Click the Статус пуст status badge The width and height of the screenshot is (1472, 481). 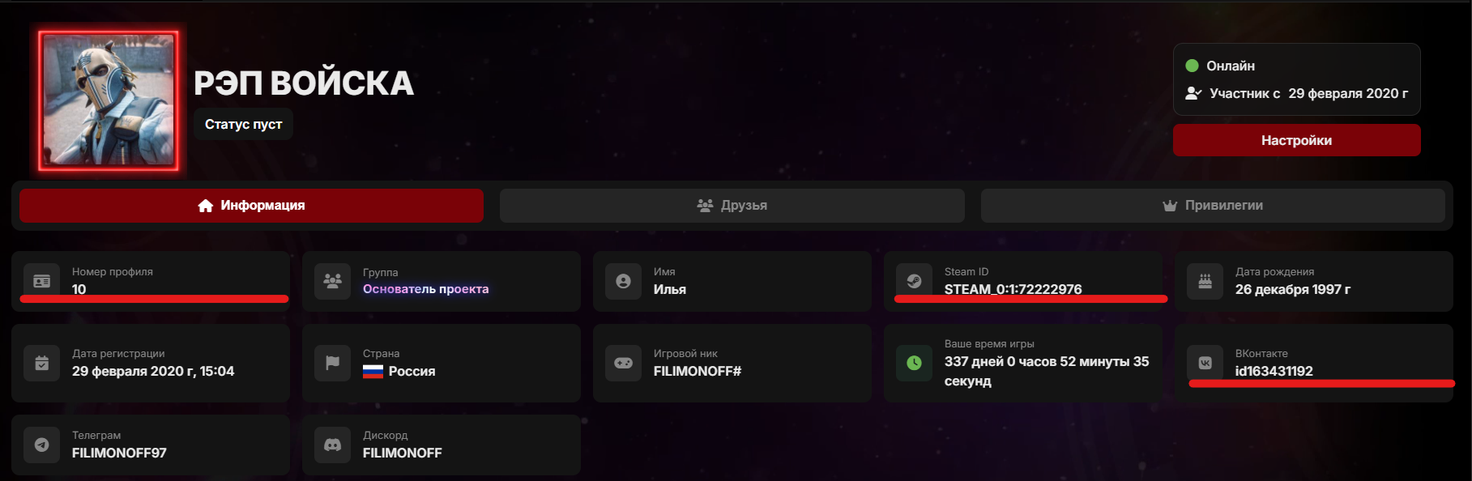(243, 125)
